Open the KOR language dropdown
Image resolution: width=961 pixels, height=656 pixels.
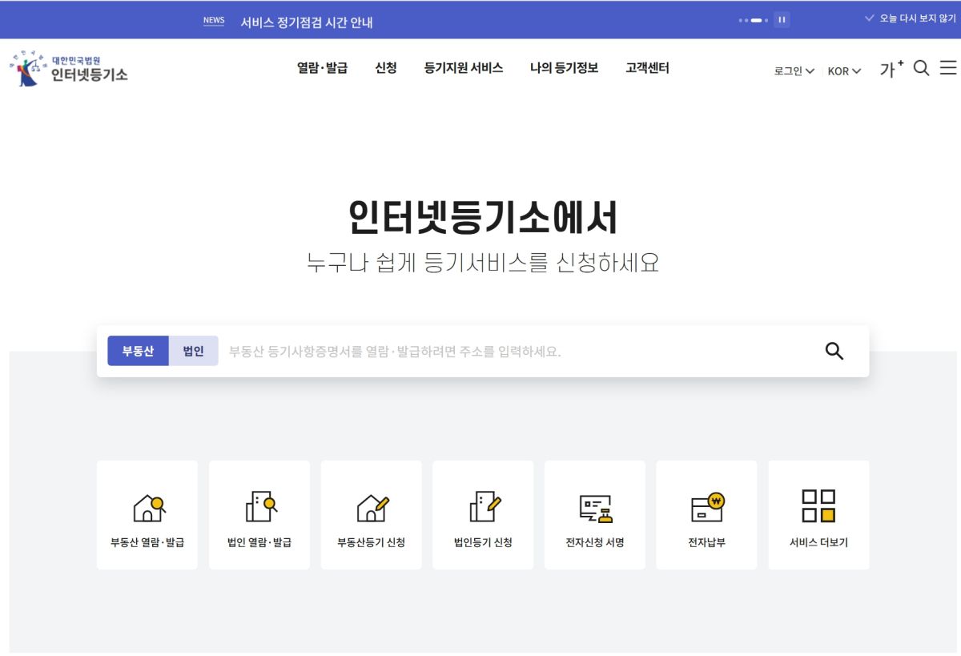coord(842,71)
